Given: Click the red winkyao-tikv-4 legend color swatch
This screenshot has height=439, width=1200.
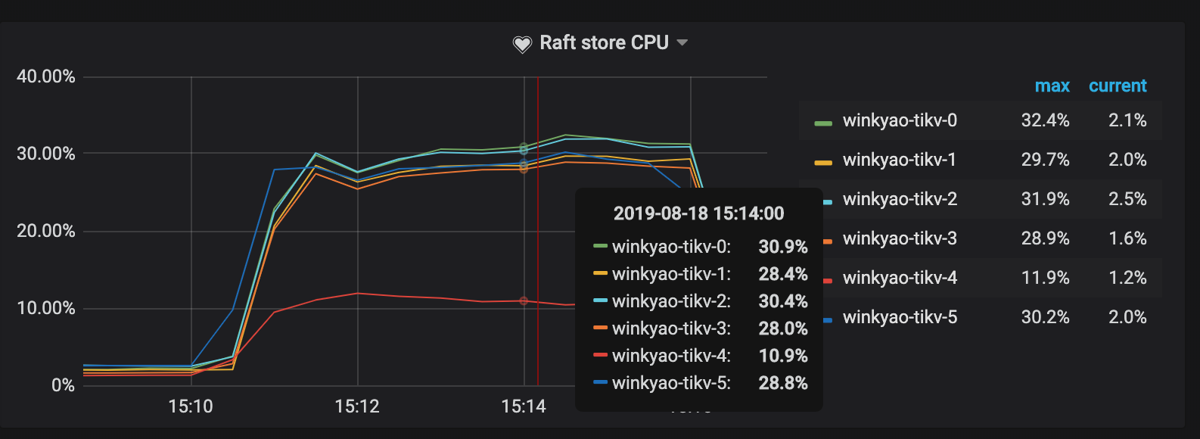Looking at the screenshot, I should pos(828,280).
